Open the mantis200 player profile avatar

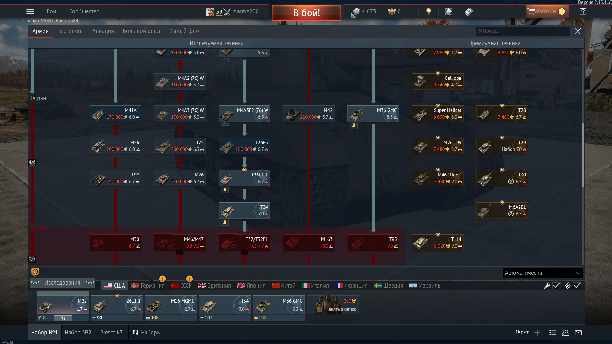pyautogui.click(x=210, y=12)
